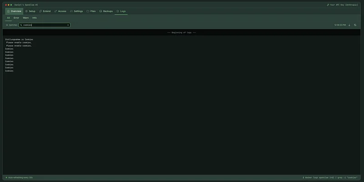This screenshot has height=182, width=364.
Task: Open the Files tab
Action: click(x=91, y=11)
